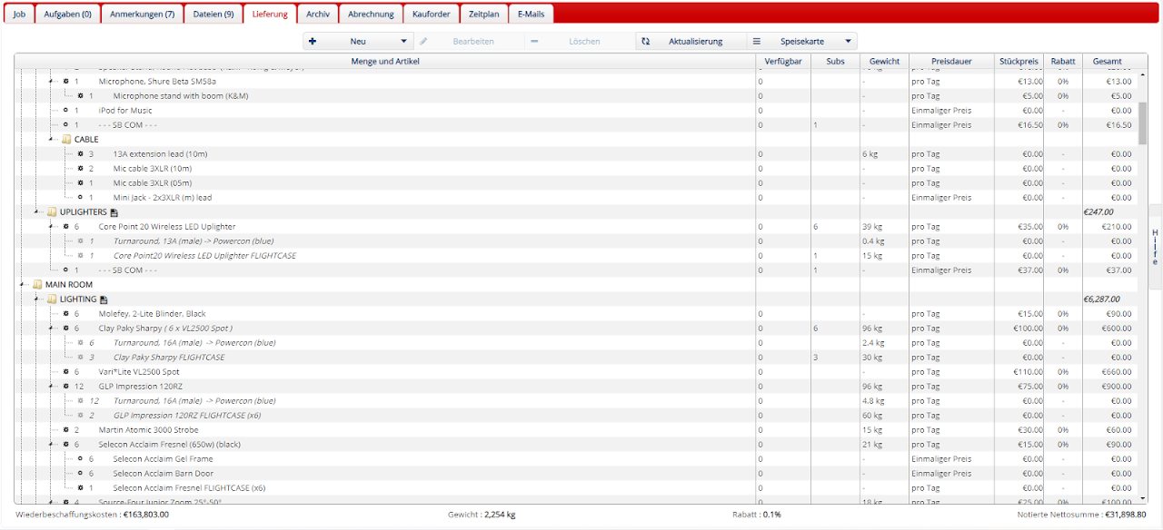Click the minus icon beside Löschen
1163x530 pixels.
[534, 42]
